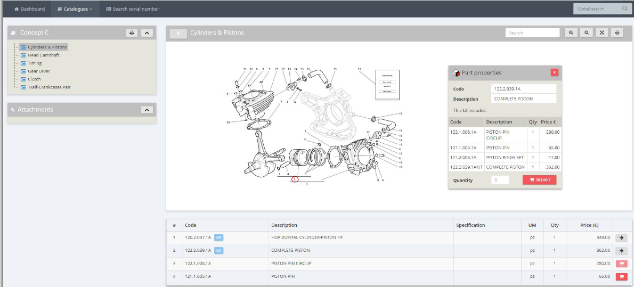The height and width of the screenshot is (287, 634).
Task: Click the Specification column header
Action: coord(470,225)
